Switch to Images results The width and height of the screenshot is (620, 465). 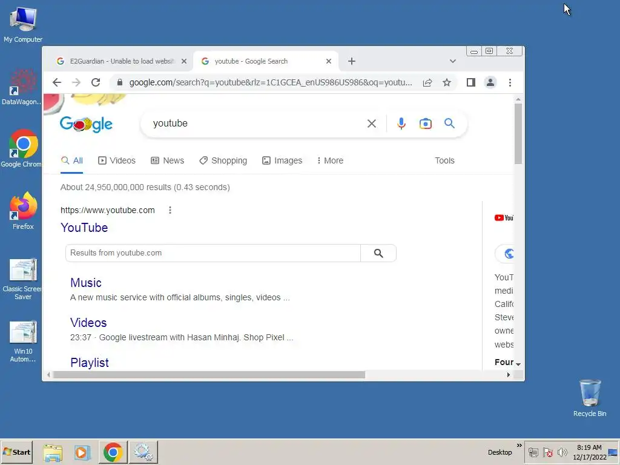click(x=282, y=160)
